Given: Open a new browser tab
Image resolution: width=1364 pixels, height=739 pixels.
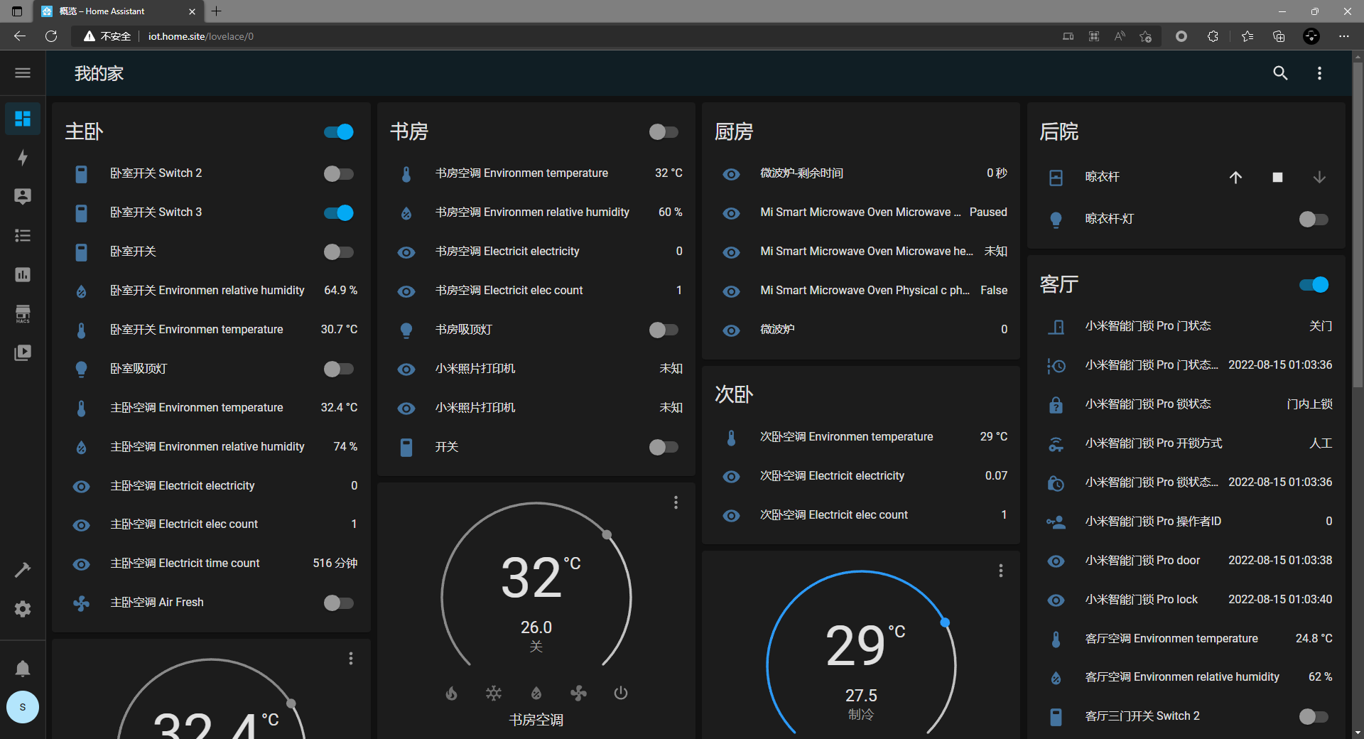Looking at the screenshot, I should 217,11.
